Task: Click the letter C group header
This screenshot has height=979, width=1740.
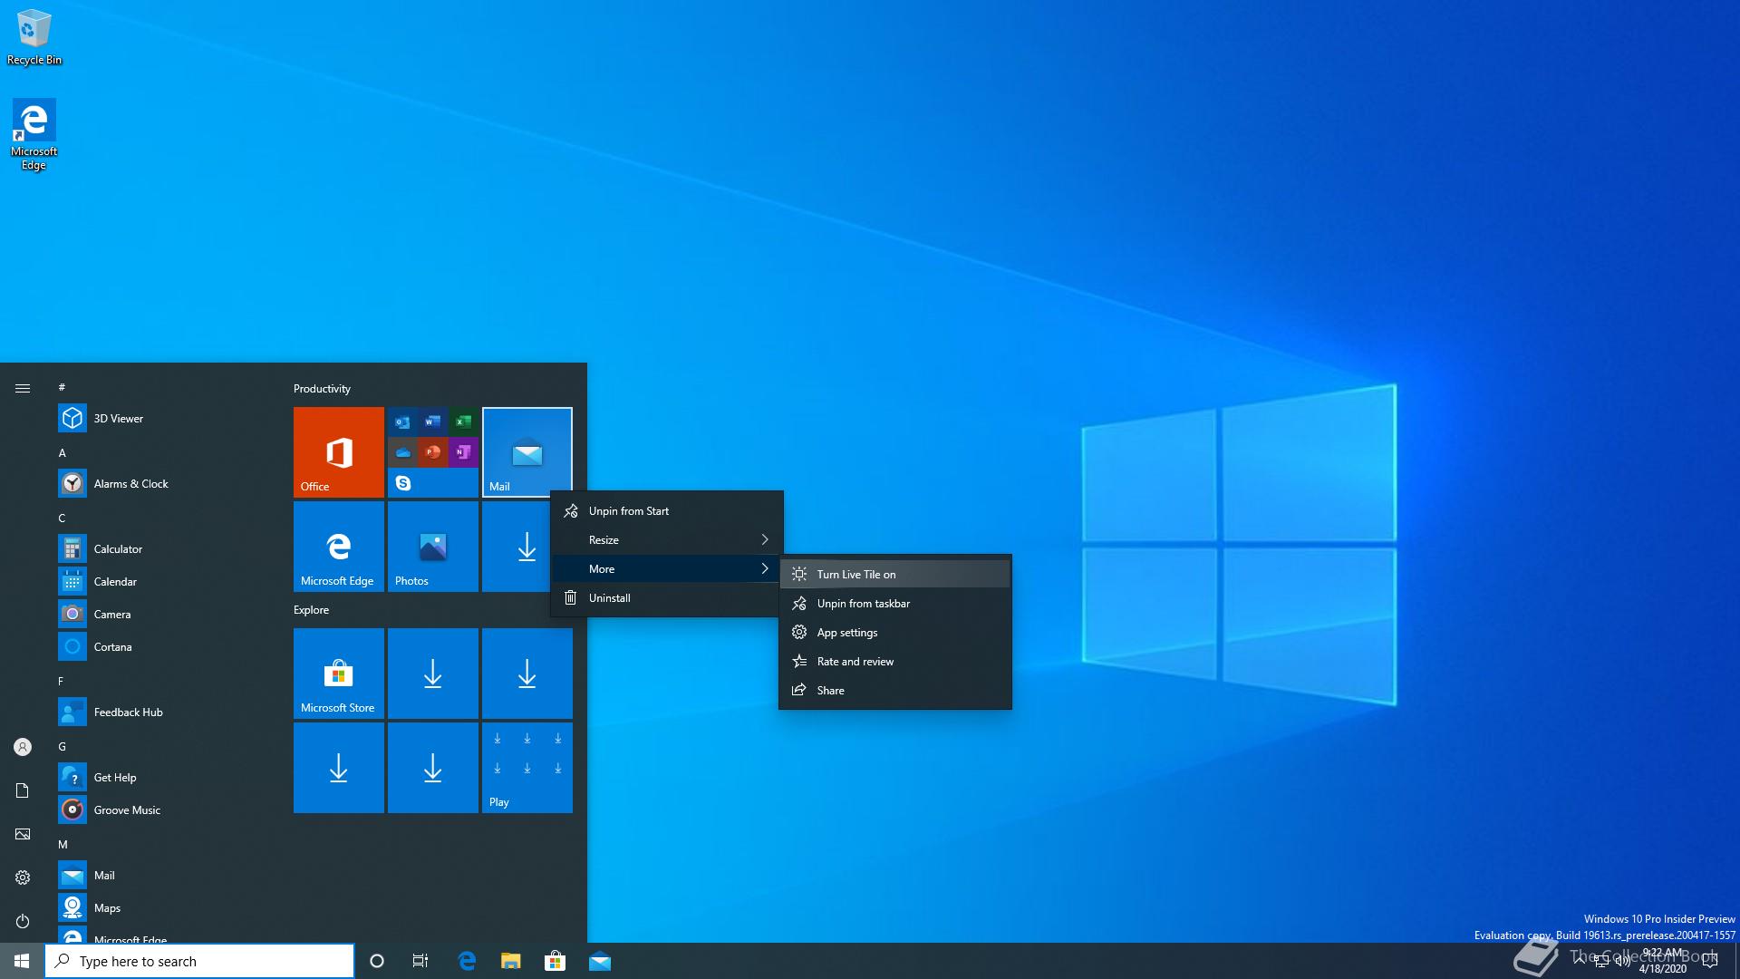Action: [x=62, y=518]
